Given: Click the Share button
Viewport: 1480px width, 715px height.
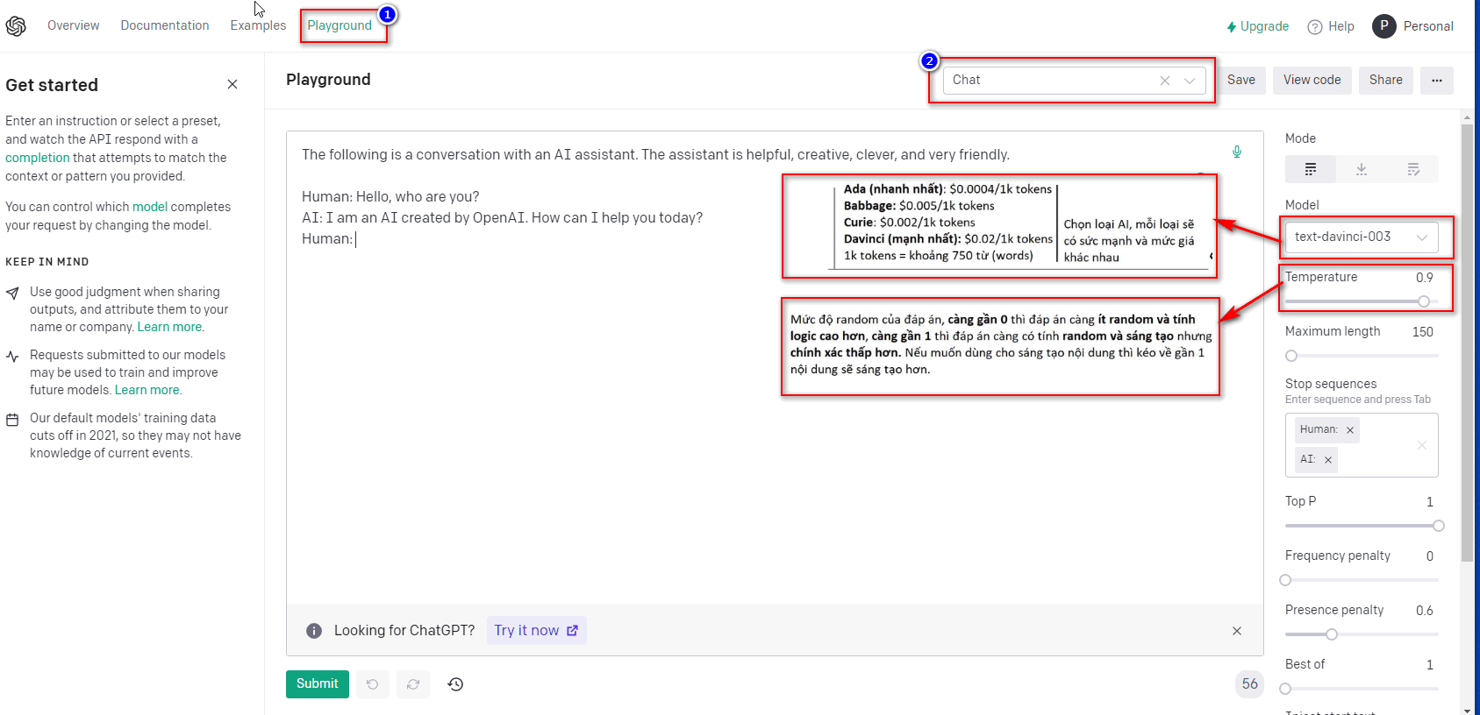Looking at the screenshot, I should 1386,80.
